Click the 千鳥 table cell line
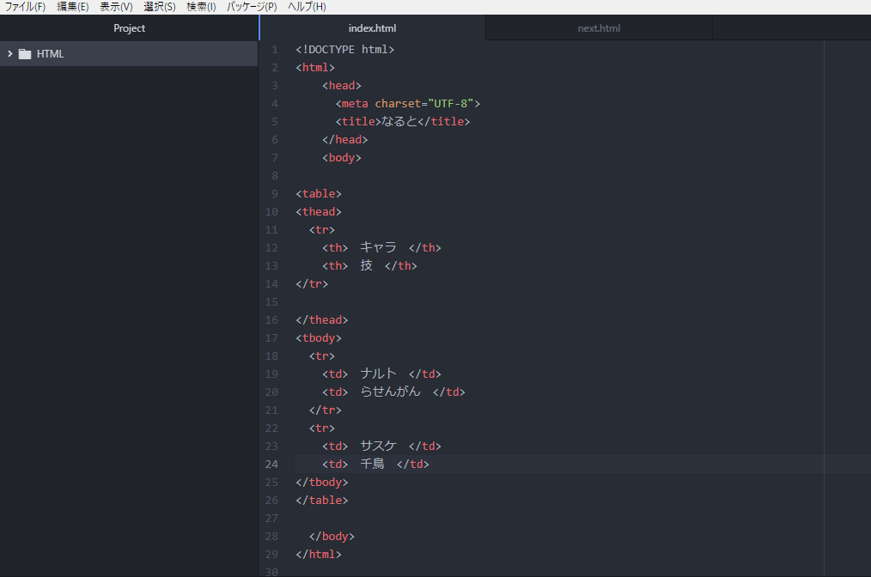 (375, 465)
